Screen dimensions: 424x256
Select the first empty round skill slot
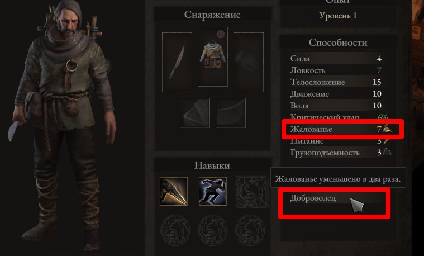[175, 230]
